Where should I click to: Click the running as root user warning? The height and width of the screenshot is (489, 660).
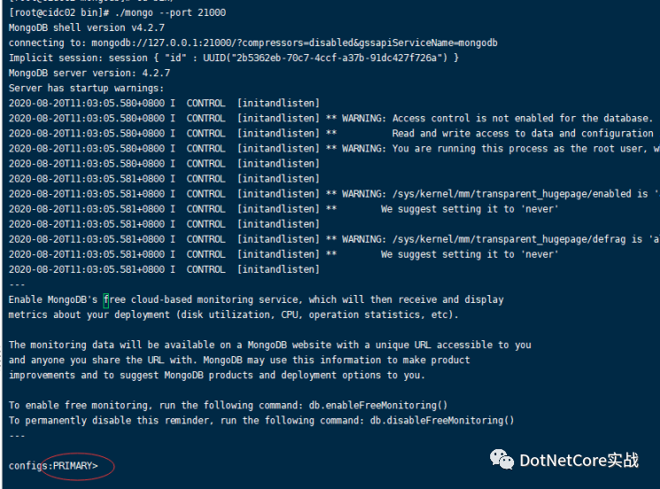(334, 149)
